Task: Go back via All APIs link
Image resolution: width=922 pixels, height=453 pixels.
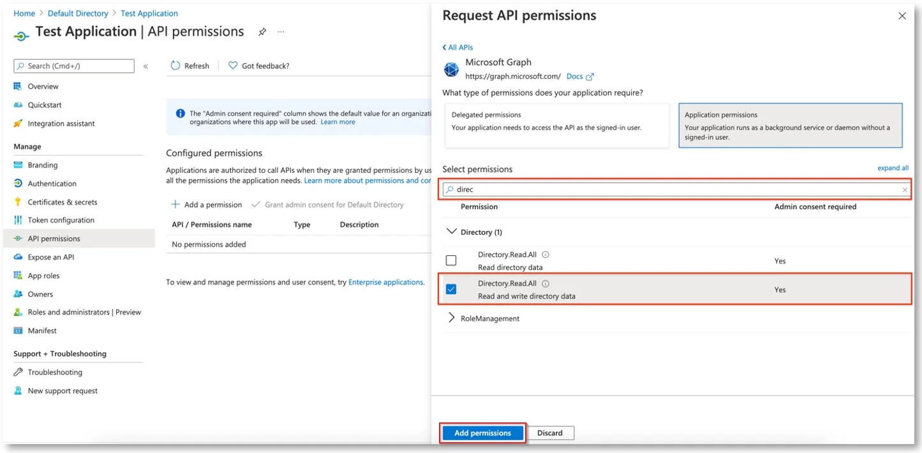Action: 457,47
